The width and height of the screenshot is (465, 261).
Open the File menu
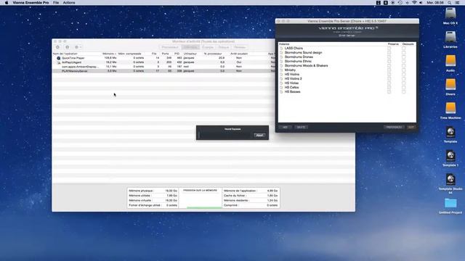(56, 3)
